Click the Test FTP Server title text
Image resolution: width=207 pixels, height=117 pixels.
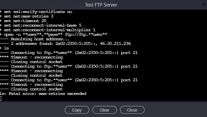click(101, 5)
